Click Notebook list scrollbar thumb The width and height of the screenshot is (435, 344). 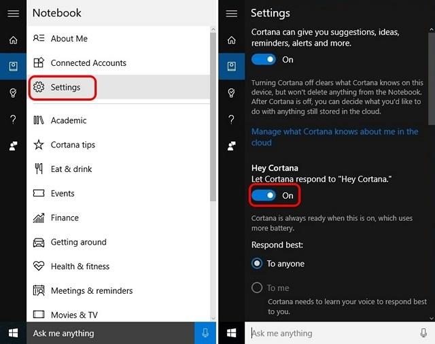pos(213,116)
